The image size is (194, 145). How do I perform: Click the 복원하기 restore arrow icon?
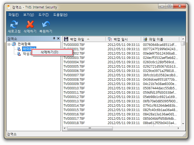click(46, 24)
